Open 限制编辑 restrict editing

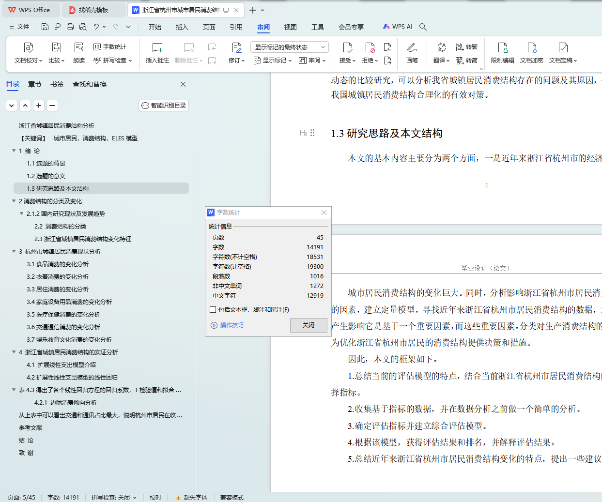coord(503,53)
